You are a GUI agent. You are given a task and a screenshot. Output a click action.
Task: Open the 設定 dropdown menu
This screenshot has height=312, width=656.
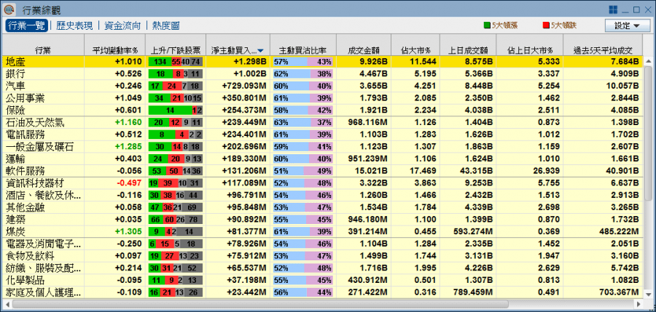tap(630, 25)
